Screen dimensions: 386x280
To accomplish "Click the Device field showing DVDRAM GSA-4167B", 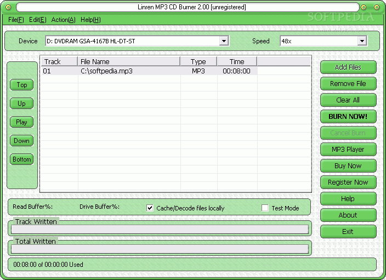I will (137, 41).
